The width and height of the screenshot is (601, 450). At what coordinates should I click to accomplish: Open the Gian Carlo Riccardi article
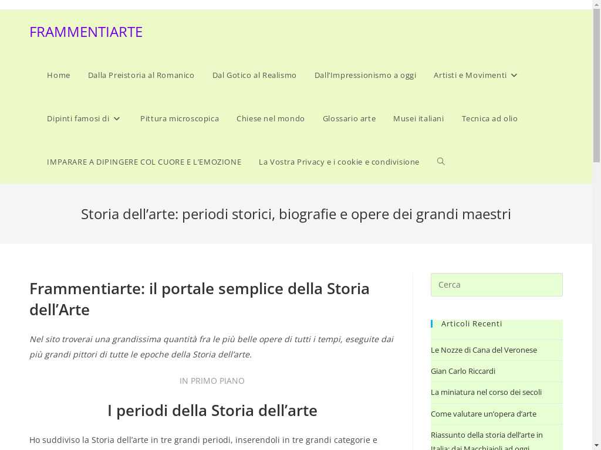click(463, 371)
